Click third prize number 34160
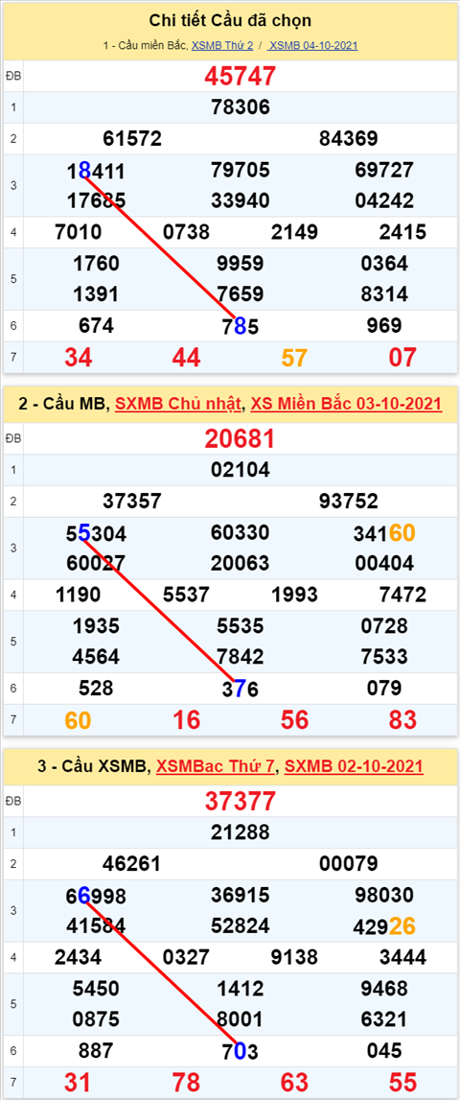The height and width of the screenshot is (1100, 460). click(x=384, y=534)
